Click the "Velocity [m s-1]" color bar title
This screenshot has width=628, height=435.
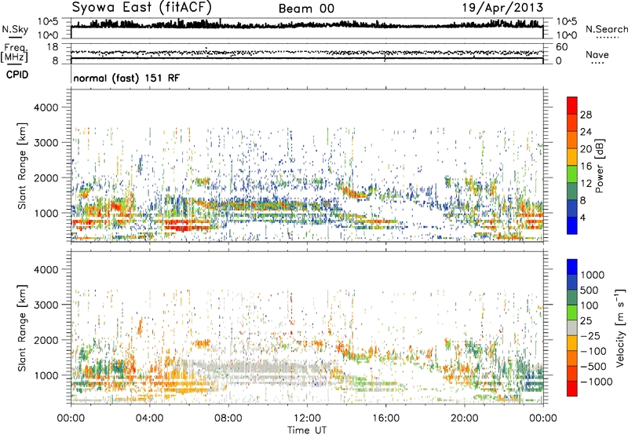click(620, 327)
